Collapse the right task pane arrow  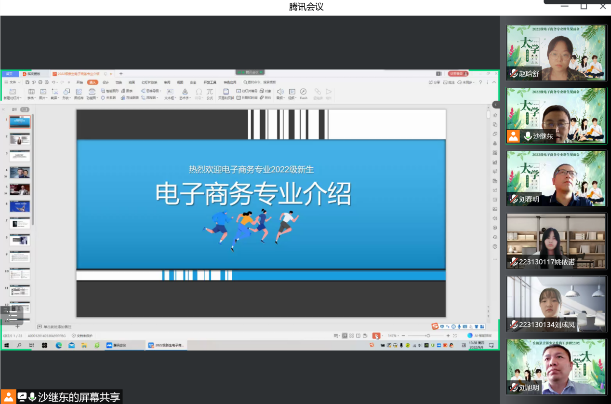(495, 105)
